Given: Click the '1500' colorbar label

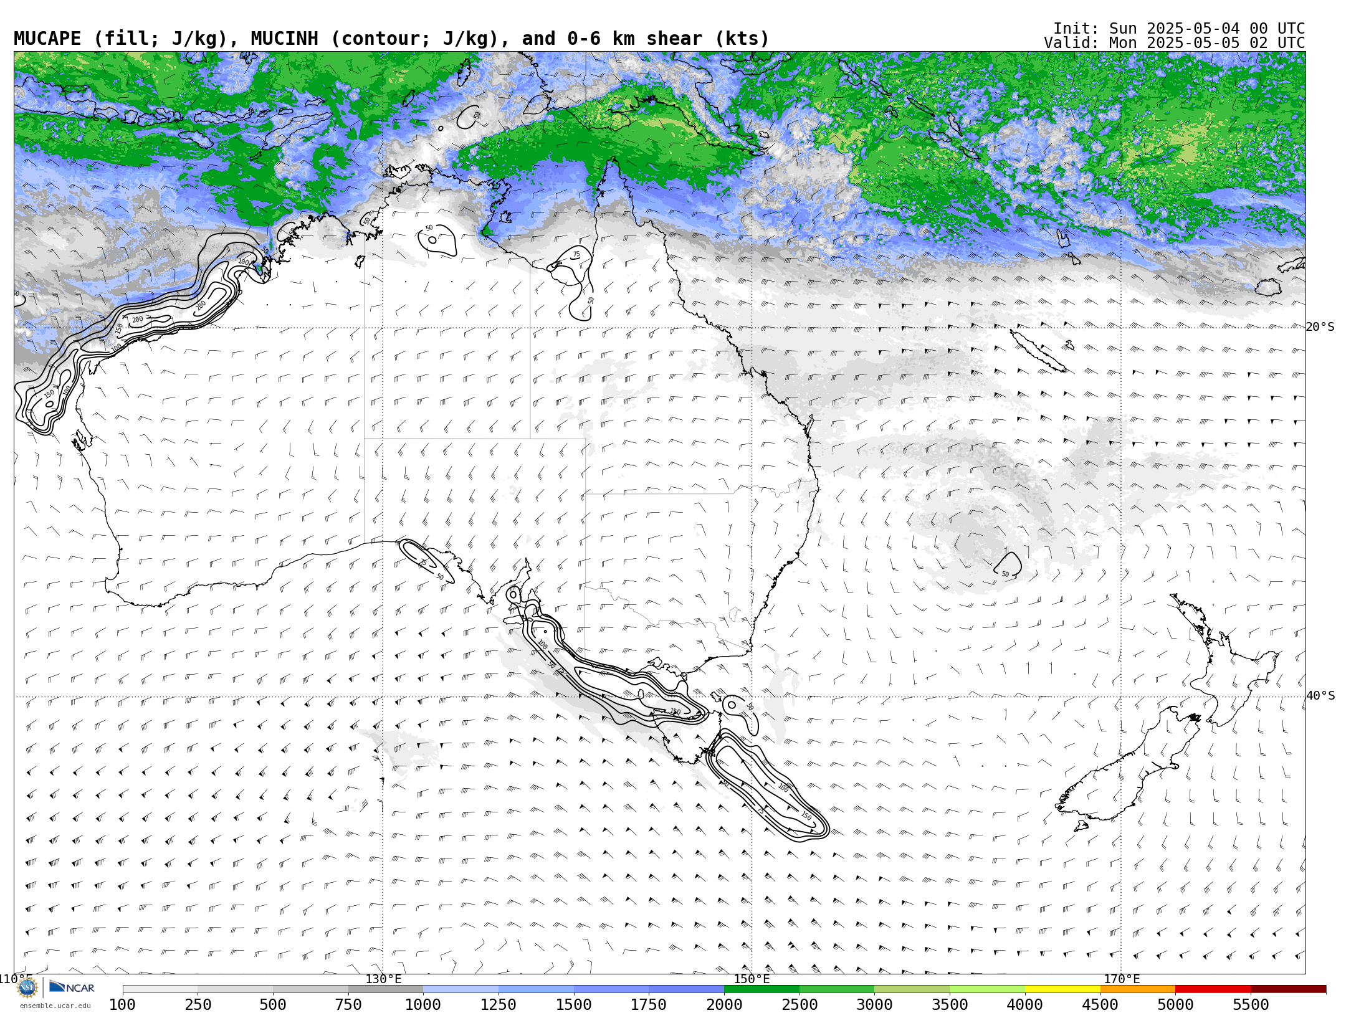Looking at the screenshot, I should (574, 1004).
